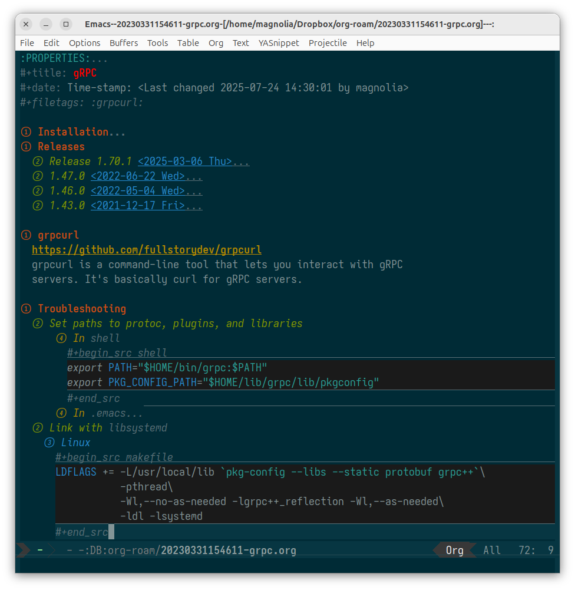This screenshot has height=590, width=575.
Task: Open the Text menu
Action: pos(241,43)
